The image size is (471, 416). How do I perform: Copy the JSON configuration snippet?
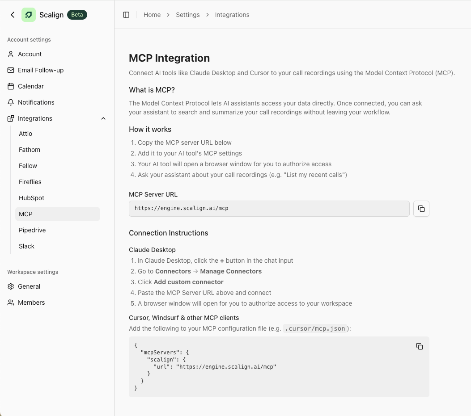(419, 346)
